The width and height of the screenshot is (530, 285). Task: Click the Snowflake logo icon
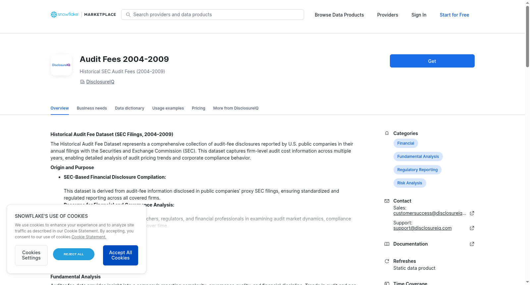(54, 15)
